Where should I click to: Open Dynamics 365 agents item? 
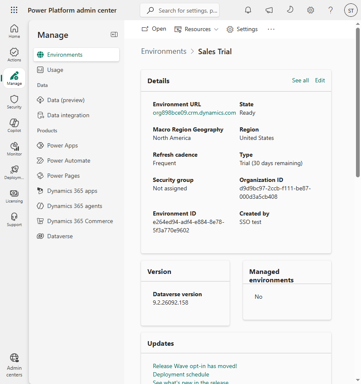76,206
